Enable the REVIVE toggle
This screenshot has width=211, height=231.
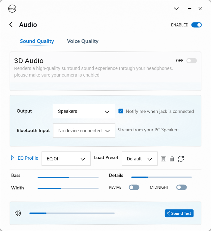[134, 187]
